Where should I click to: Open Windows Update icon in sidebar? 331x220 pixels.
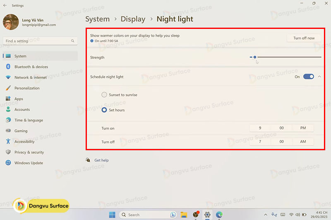8,163
